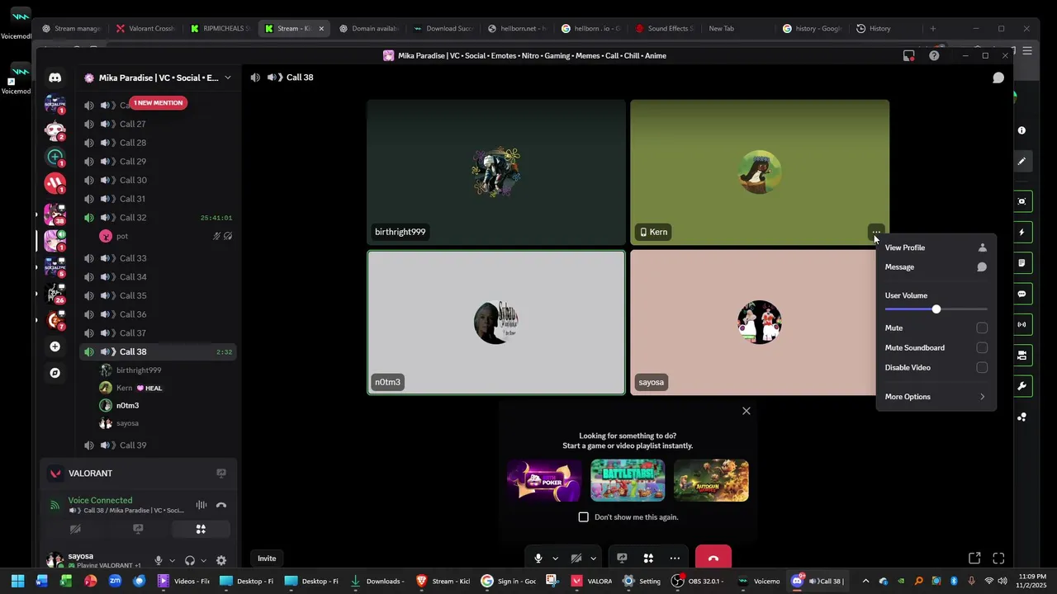Open Discover servers compass icon
1057x594 pixels.
point(55,373)
